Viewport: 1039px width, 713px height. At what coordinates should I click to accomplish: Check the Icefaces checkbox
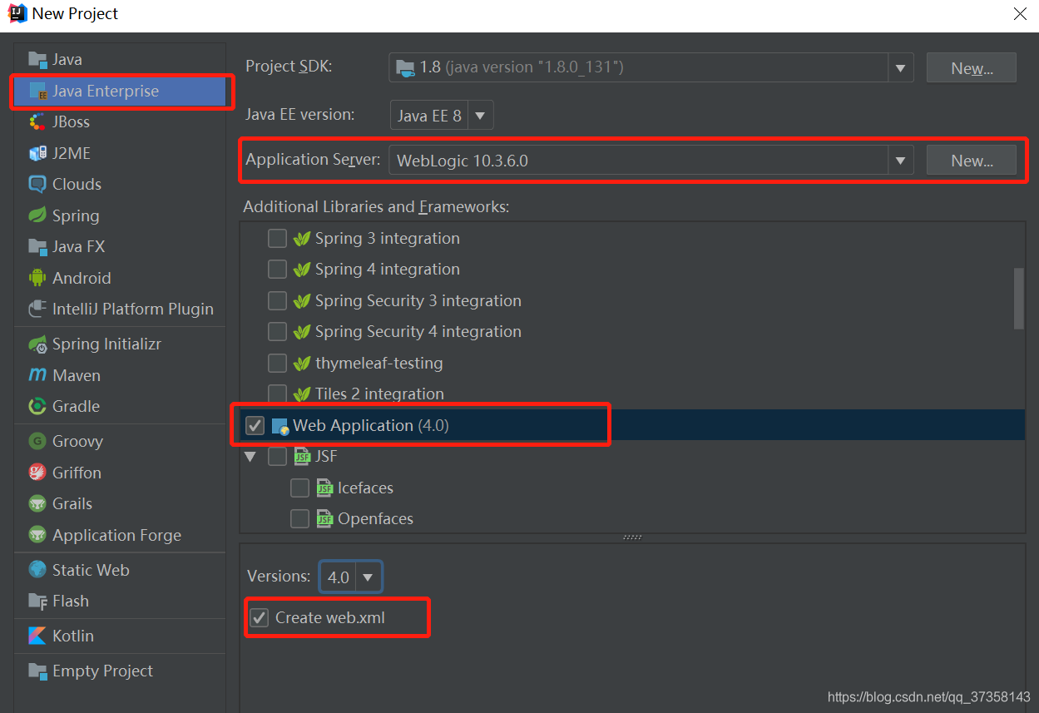[299, 488]
